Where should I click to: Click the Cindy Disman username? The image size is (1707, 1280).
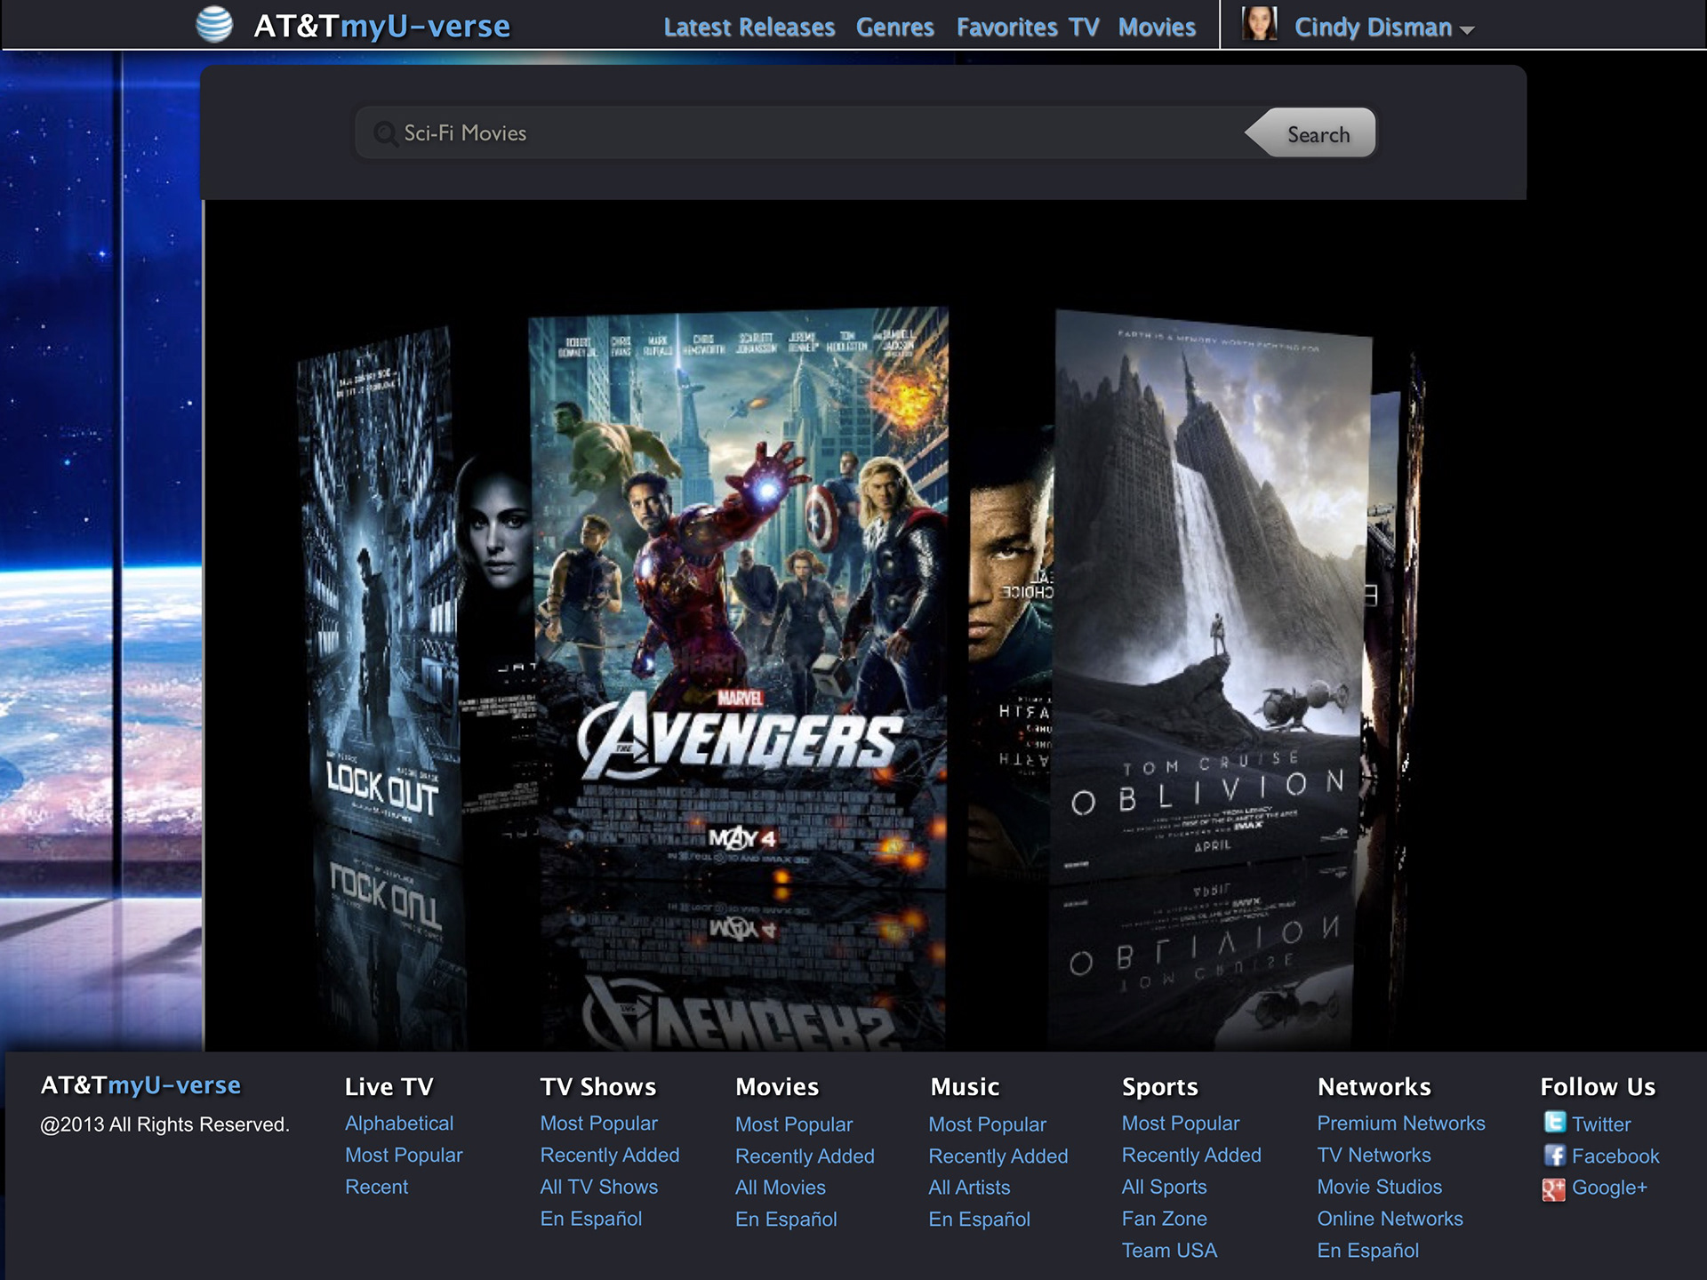[x=1373, y=28]
